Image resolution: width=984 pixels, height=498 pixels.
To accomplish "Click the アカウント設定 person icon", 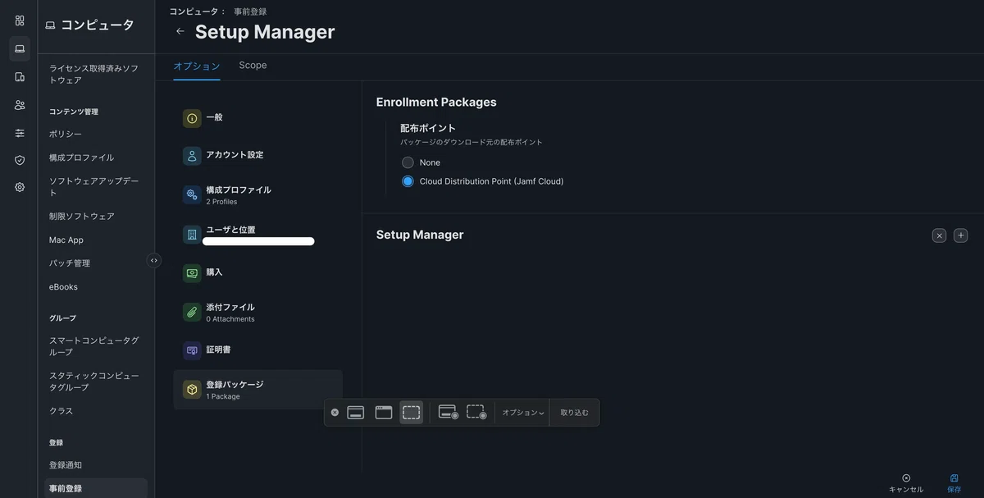I will [x=192, y=156].
